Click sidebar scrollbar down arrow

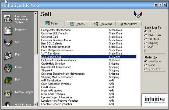pos(36,104)
